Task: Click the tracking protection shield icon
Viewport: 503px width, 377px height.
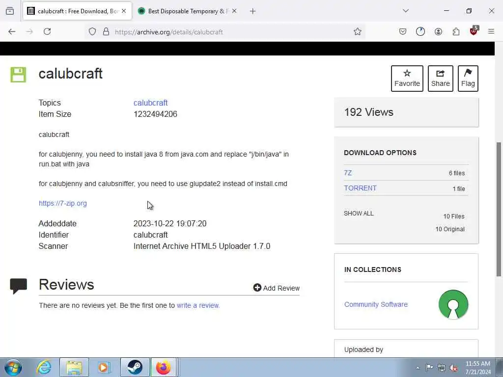Action: (x=92, y=32)
